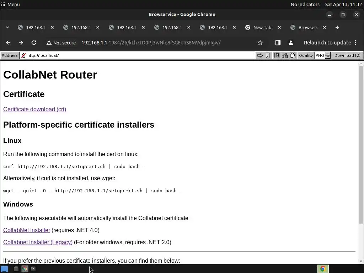Bookmark page with Browservice bookmark icon
The image size is (364, 273).
(268, 55)
